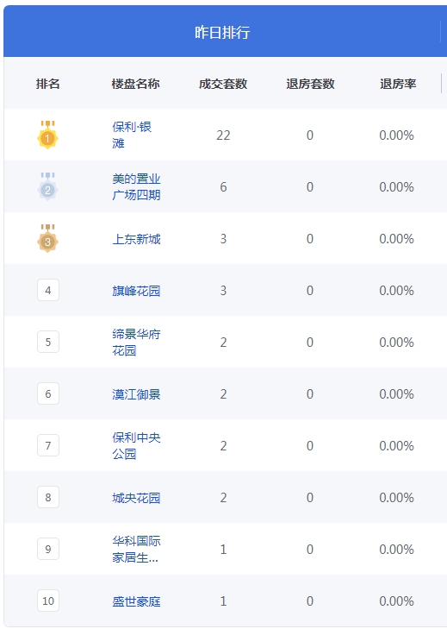Click the 楼盘名称 column header
This screenshot has width=447, height=629.
click(x=136, y=84)
